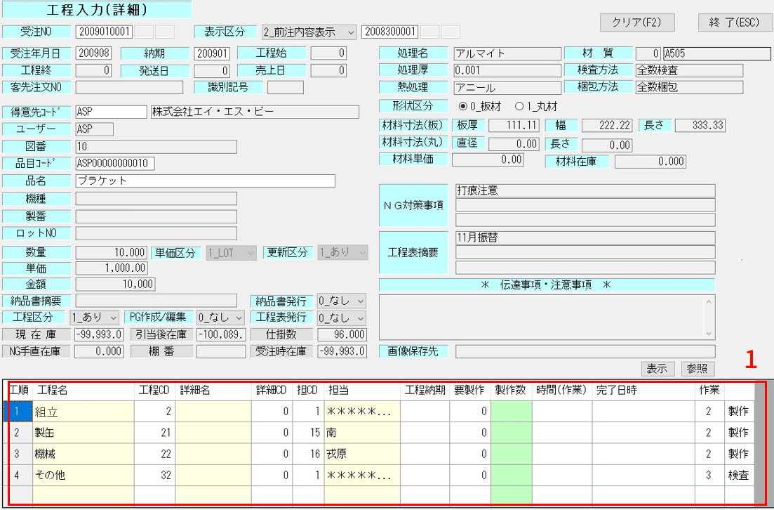Image resolution: width=774 pixels, height=510 pixels.
Task: Click the 製缶 cell in the grid
Action: click(x=84, y=433)
